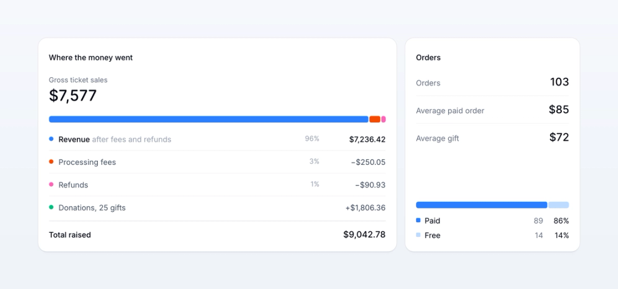618x289 pixels.
Task: Click the 14% free percentage
Action: [562, 235]
